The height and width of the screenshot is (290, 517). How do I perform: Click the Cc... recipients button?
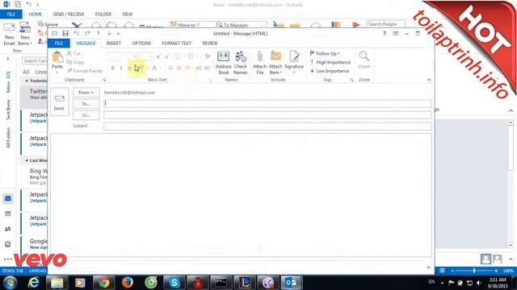pyautogui.click(x=86, y=115)
